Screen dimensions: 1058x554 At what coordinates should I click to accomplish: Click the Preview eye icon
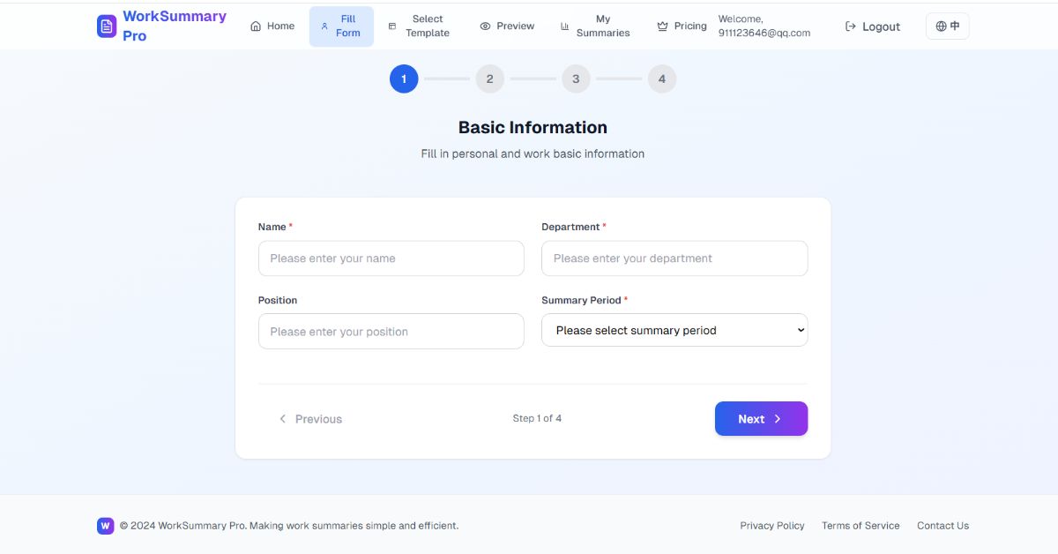485,26
